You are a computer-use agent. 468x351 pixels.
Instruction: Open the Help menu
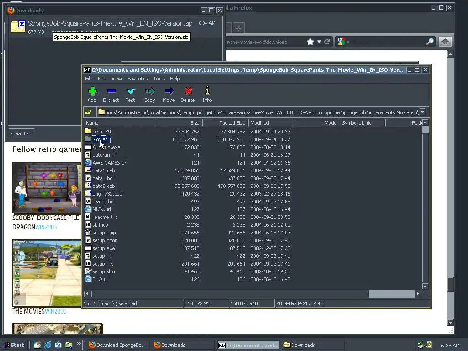point(175,79)
